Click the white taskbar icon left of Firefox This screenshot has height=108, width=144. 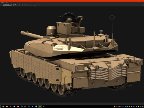[x=14, y=106]
